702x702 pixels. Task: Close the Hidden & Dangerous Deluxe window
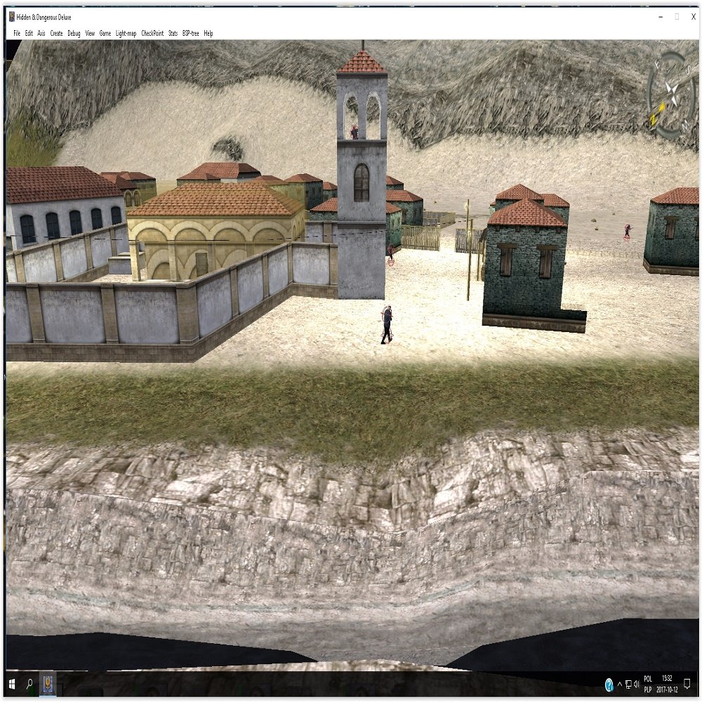pyautogui.click(x=694, y=17)
